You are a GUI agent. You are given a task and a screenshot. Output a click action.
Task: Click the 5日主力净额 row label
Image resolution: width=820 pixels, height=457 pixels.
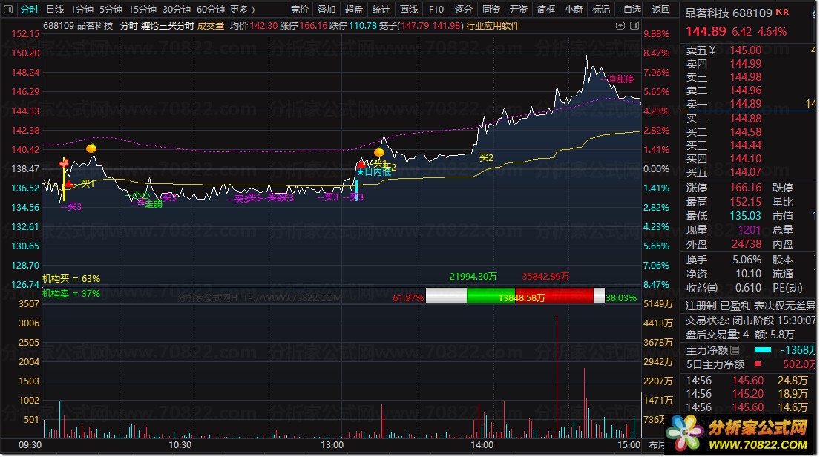click(x=715, y=364)
